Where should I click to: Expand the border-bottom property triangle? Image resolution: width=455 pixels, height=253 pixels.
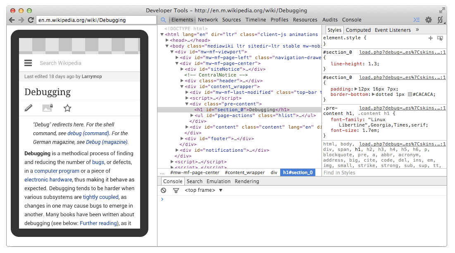pos(374,94)
